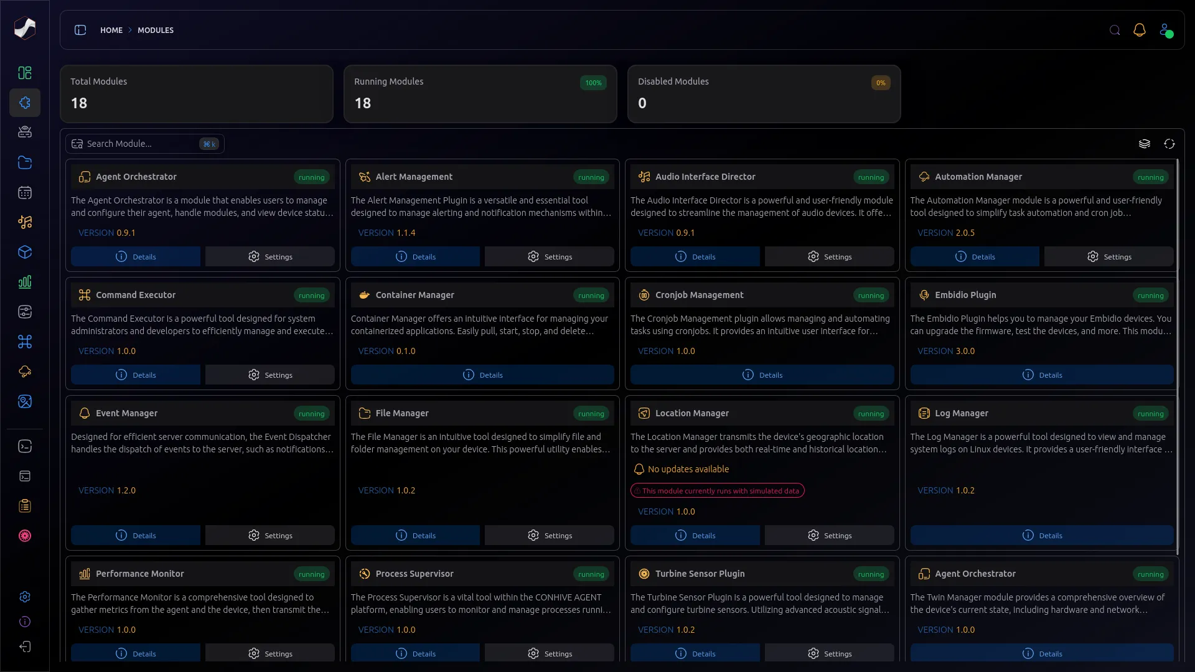Expand MODULES breadcrumb menu
Image resolution: width=1195 pixels, height=672 pixels.
point(155,29)
